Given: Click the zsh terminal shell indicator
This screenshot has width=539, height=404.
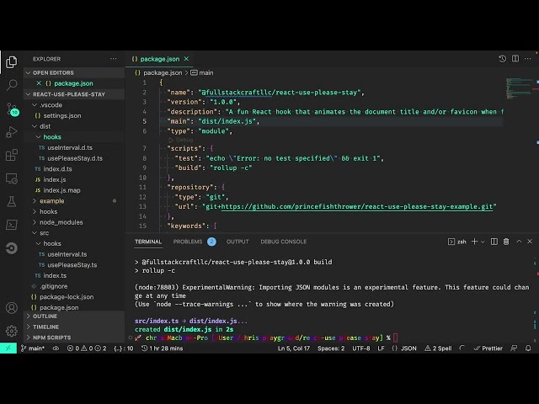Looking at the screenshot, I should coord(457,242).
